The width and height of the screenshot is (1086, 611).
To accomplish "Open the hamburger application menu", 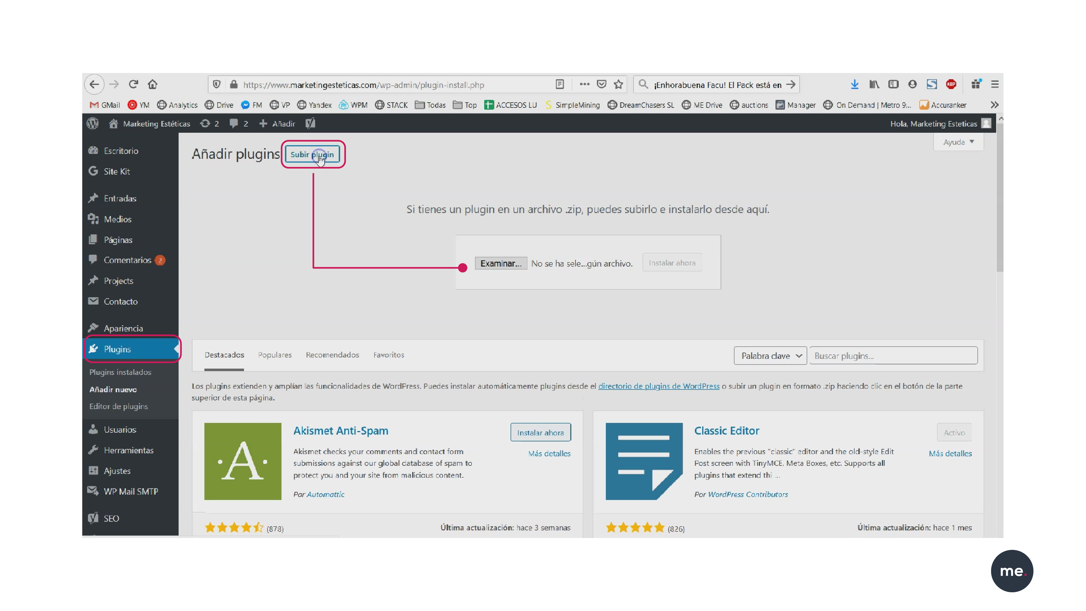I will (x=995, y=84).
